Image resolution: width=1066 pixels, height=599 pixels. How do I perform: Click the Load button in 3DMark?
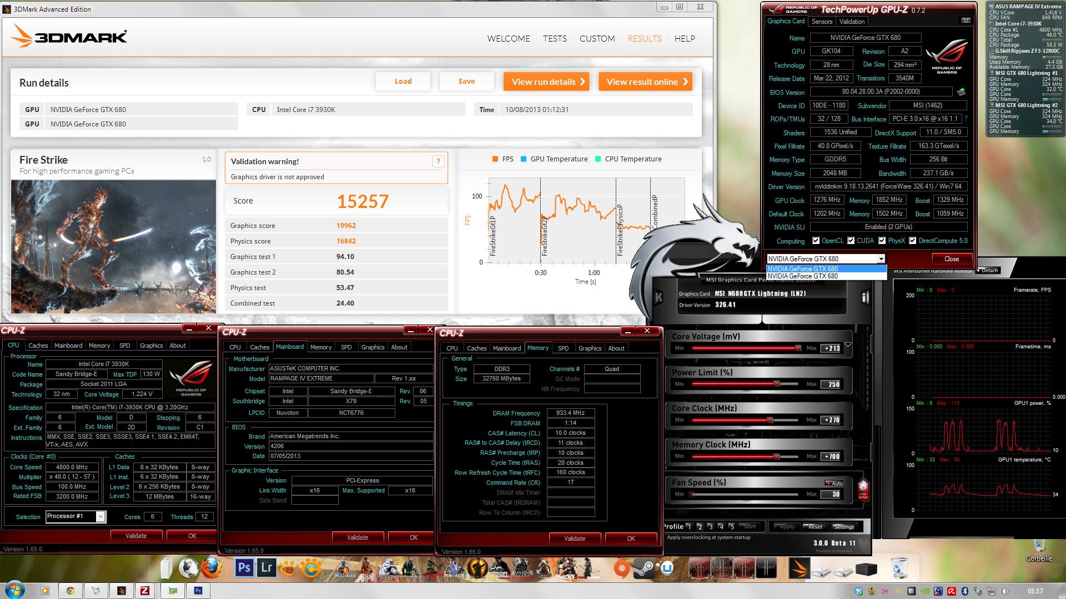(403, 82)
